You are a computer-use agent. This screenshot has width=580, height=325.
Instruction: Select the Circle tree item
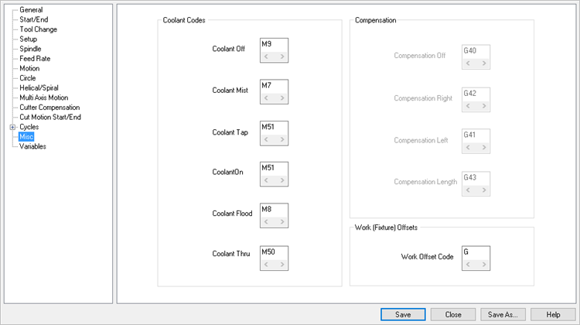(x=28, y=78)
